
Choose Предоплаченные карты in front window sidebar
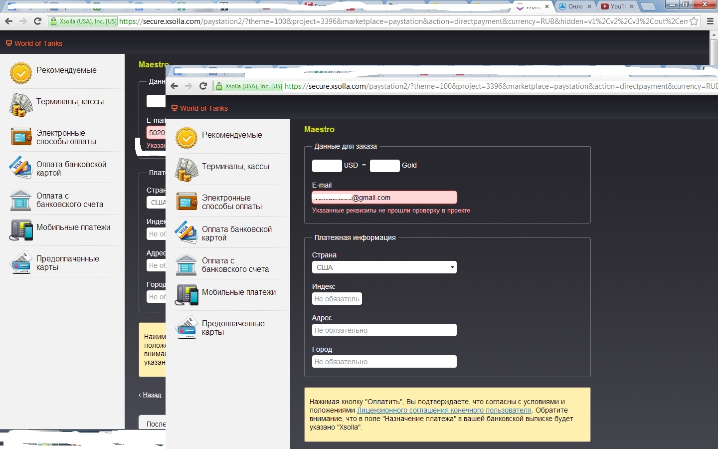coord(233,328)
